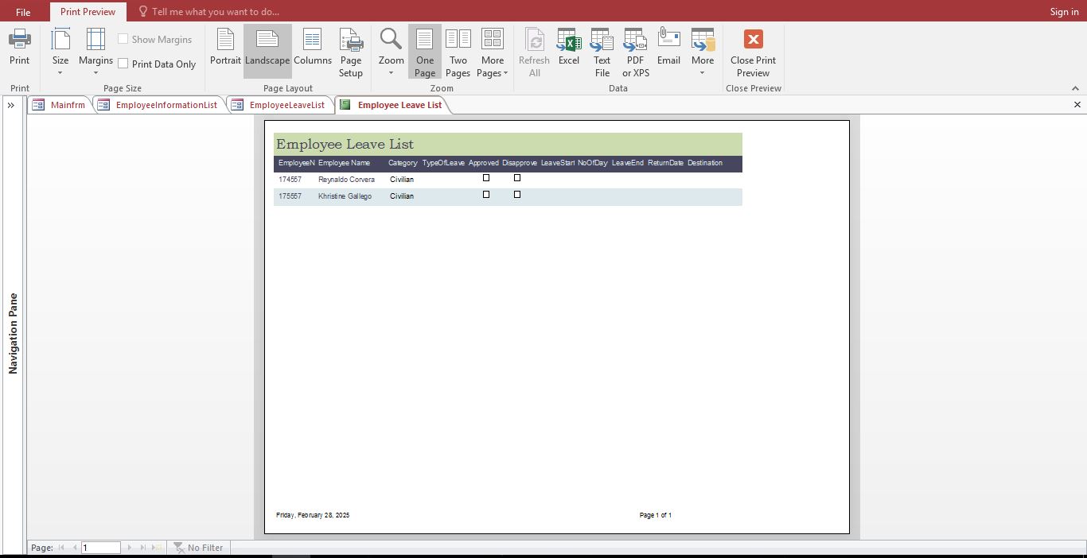
Task: Go to the next page navigation arrow
Action: (129, 548)
